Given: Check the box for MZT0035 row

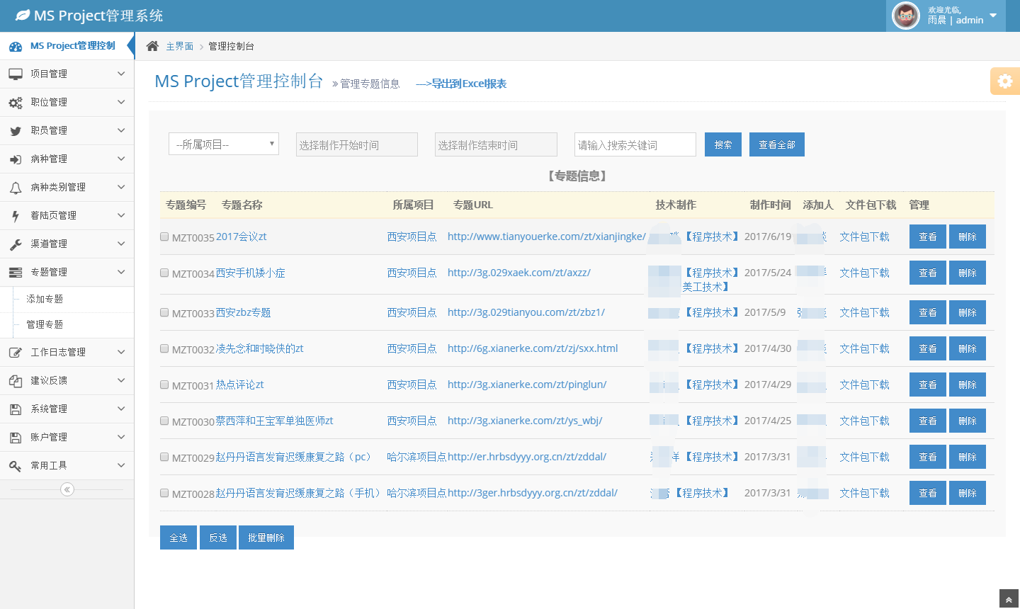Looking at the screenshot, I should pos(164,237).
